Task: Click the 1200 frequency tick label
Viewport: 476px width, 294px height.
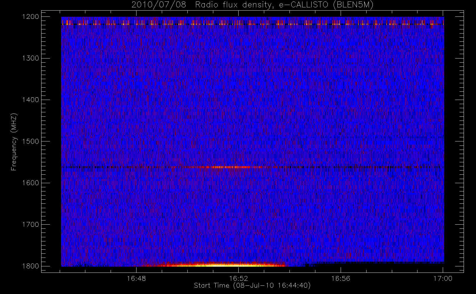Action: click(31, 17)
